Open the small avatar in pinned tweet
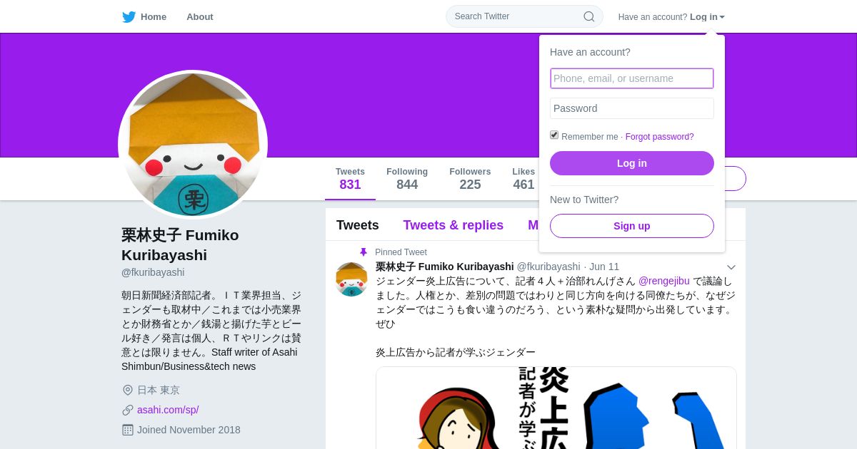 (x=351, y=279)
